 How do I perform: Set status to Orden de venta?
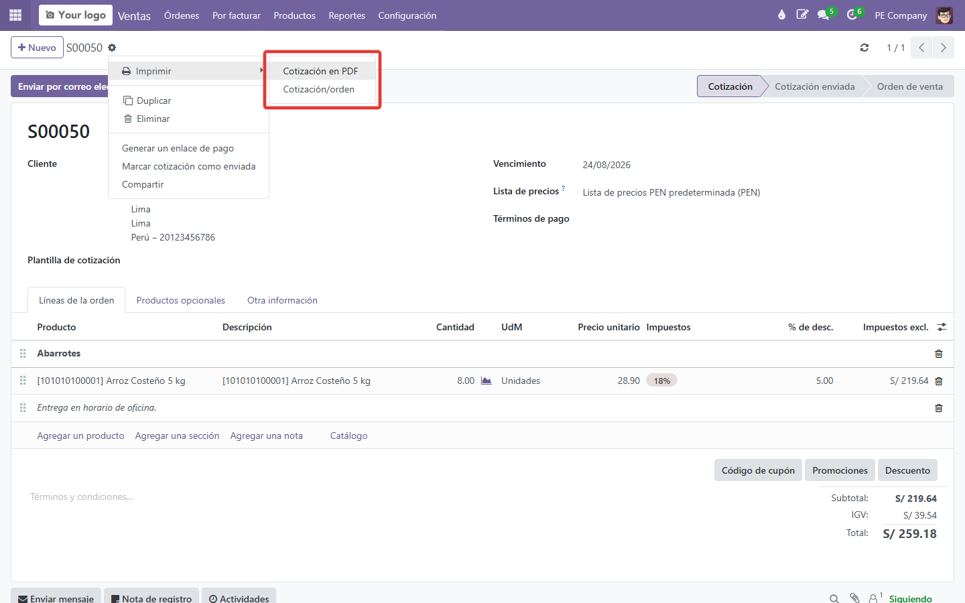click(x=909, y=86)
